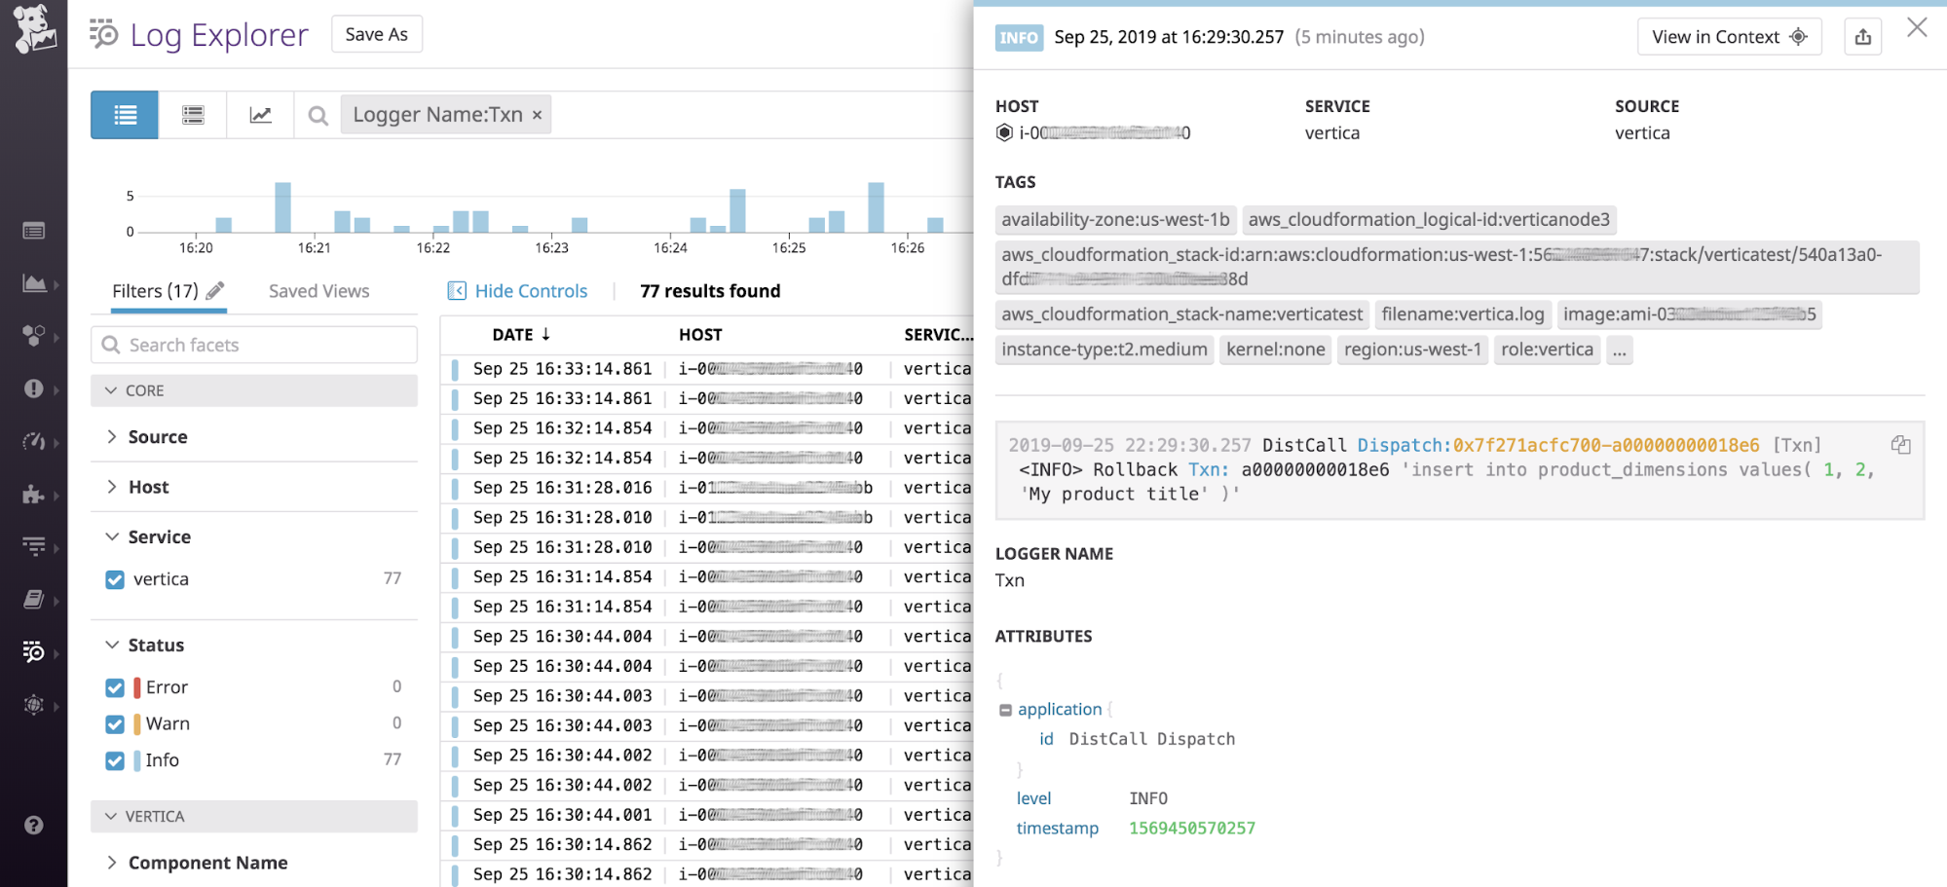Switch to the timeseries graph view icon
1947x887 pixels.
[x=260, y=114]
